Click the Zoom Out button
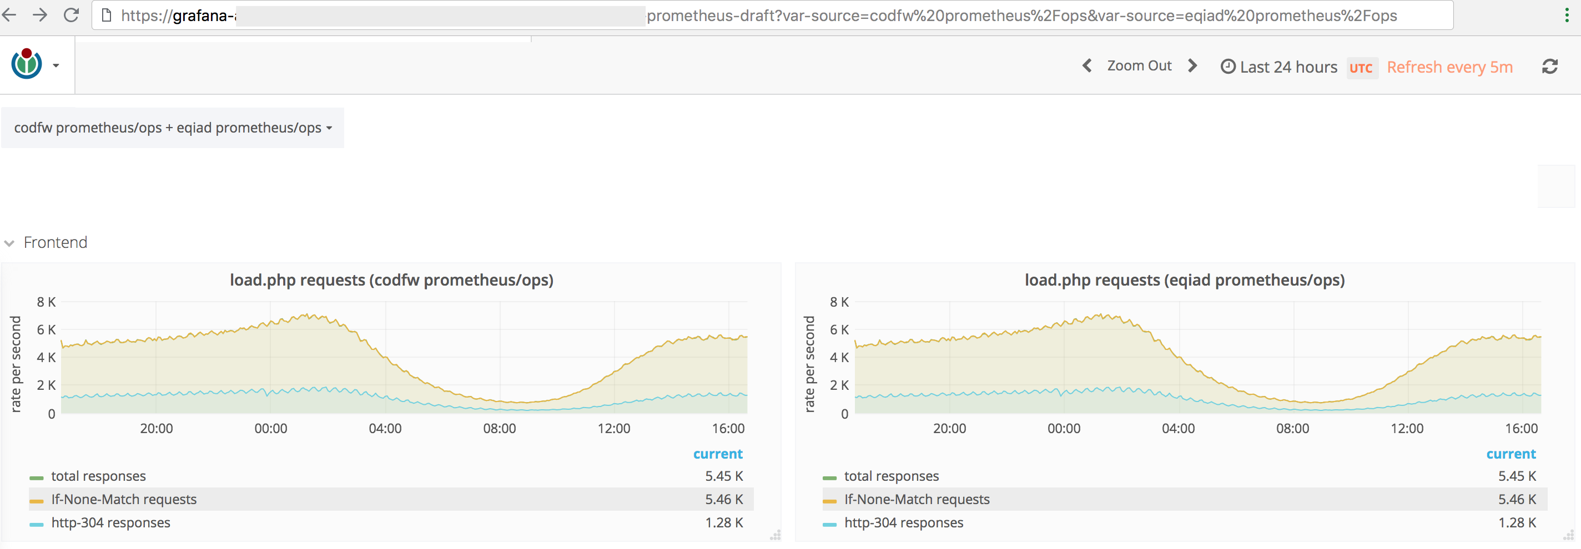Image resolution: width=1581 pixels, height=549 pixels. coord(1139,65)
